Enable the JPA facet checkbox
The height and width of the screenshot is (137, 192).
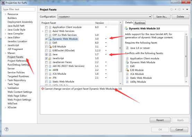[x=46, y=78]
